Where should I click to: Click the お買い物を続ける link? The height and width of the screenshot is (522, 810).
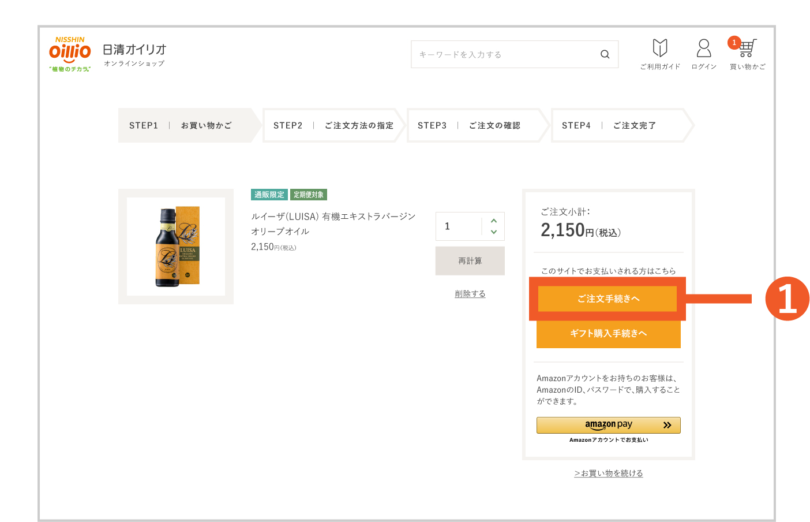coord(609,473)
